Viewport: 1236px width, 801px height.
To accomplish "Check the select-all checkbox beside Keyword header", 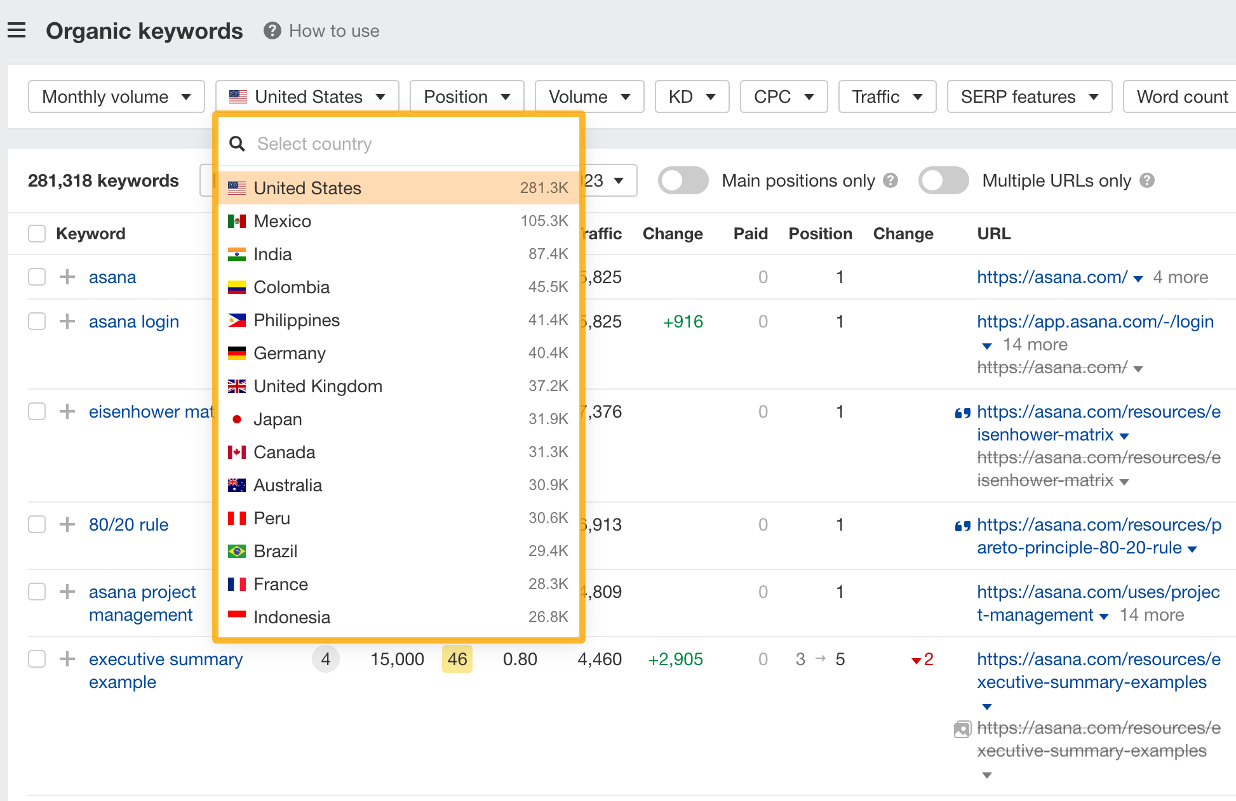I will (37, 234).
